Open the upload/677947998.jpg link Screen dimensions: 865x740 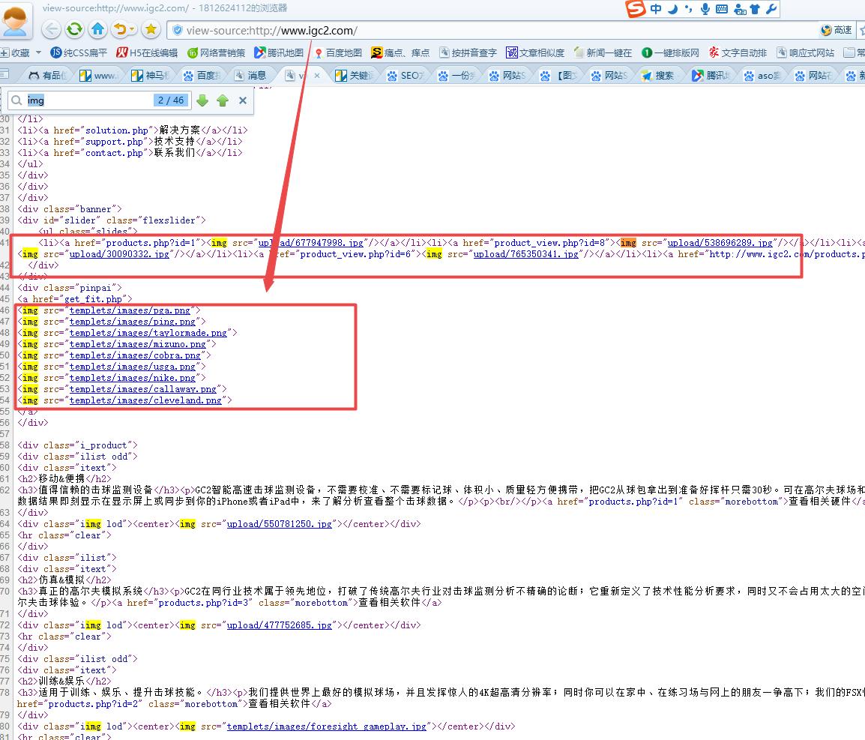coord(311,243)
